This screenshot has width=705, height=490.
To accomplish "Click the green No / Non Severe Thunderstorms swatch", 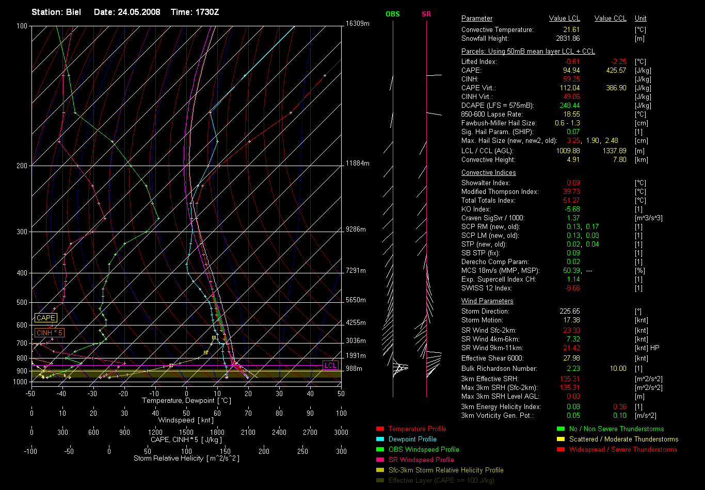I will tap(560, 429).
